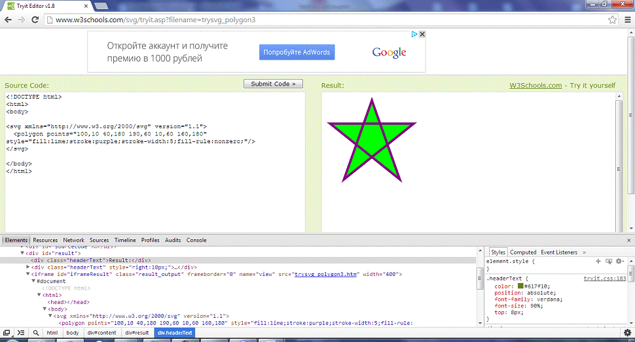Bookmark this page with the star icon
Screen dimensions: 635x342
pyautogui.click(x=612, y=20)
